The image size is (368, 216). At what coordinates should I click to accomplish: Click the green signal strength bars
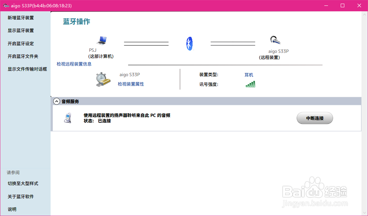[x=250, y=84]
